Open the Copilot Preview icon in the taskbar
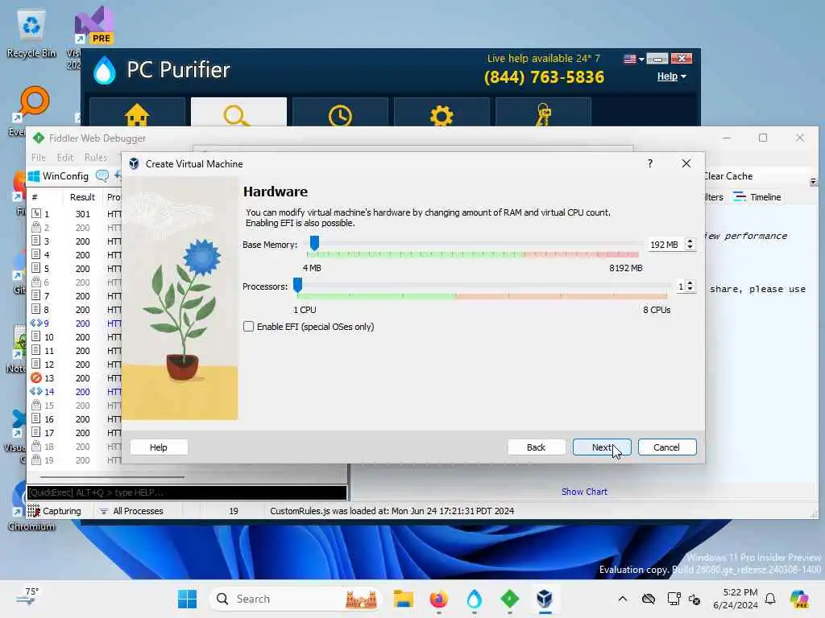 [799, 599]
